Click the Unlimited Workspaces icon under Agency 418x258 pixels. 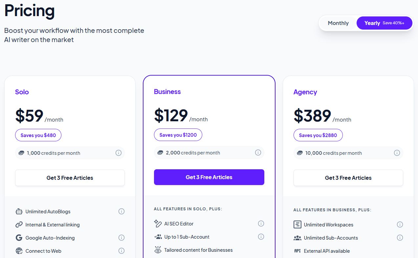297,224
